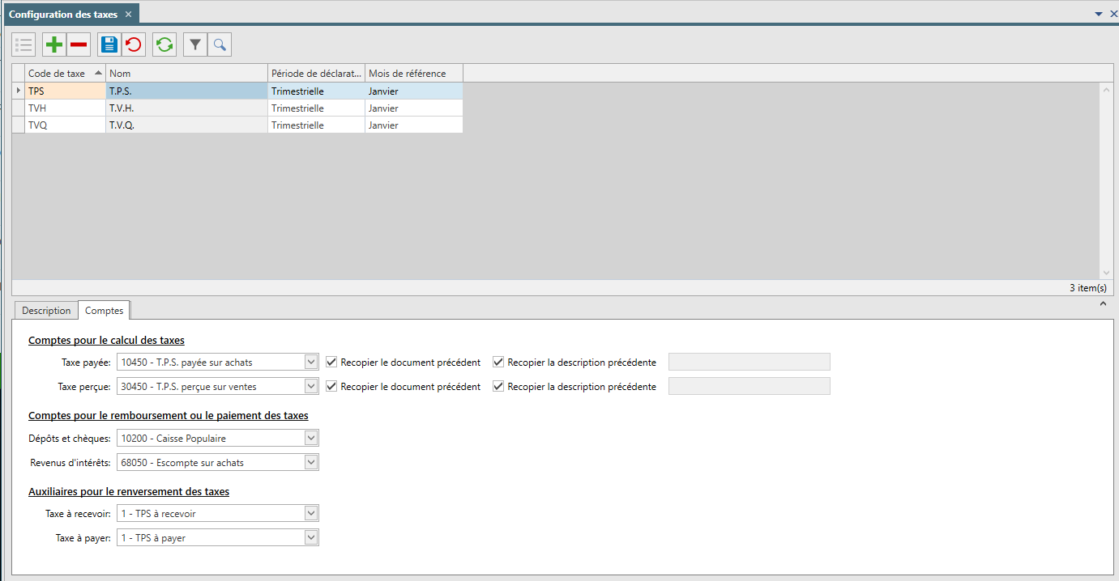This screenshot has width=1119, height=581.
Task: Click the grid scrollbar down arrow
Action: pyautogui.click(x=1107, y=274)
